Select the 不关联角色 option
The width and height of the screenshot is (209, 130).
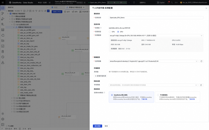pos(177,97)
